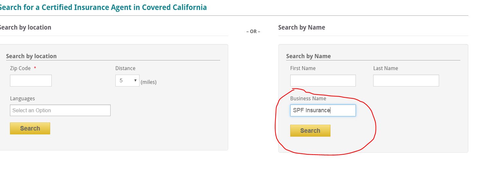
Task: Click the Certified Insurance Agent page title
Action: point(103,7)
